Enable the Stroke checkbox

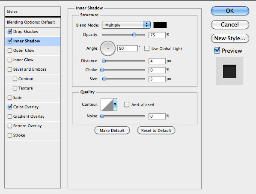coord(10,135)
